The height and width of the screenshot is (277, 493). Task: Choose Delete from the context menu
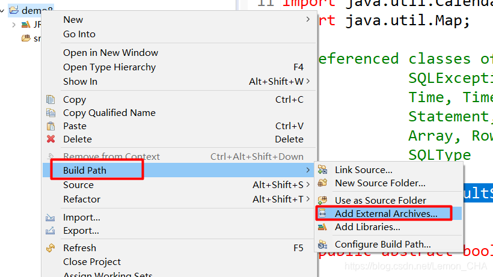click(179, 139)
